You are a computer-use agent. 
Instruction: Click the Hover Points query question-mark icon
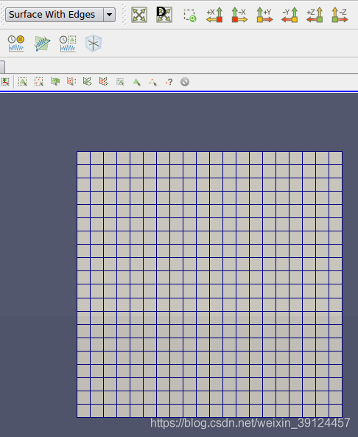point(169,82)
